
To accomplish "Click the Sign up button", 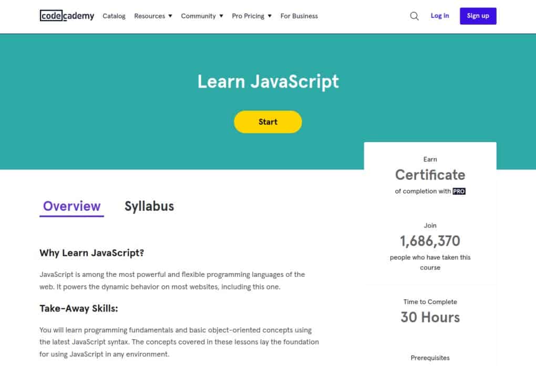I will (478, 16).
